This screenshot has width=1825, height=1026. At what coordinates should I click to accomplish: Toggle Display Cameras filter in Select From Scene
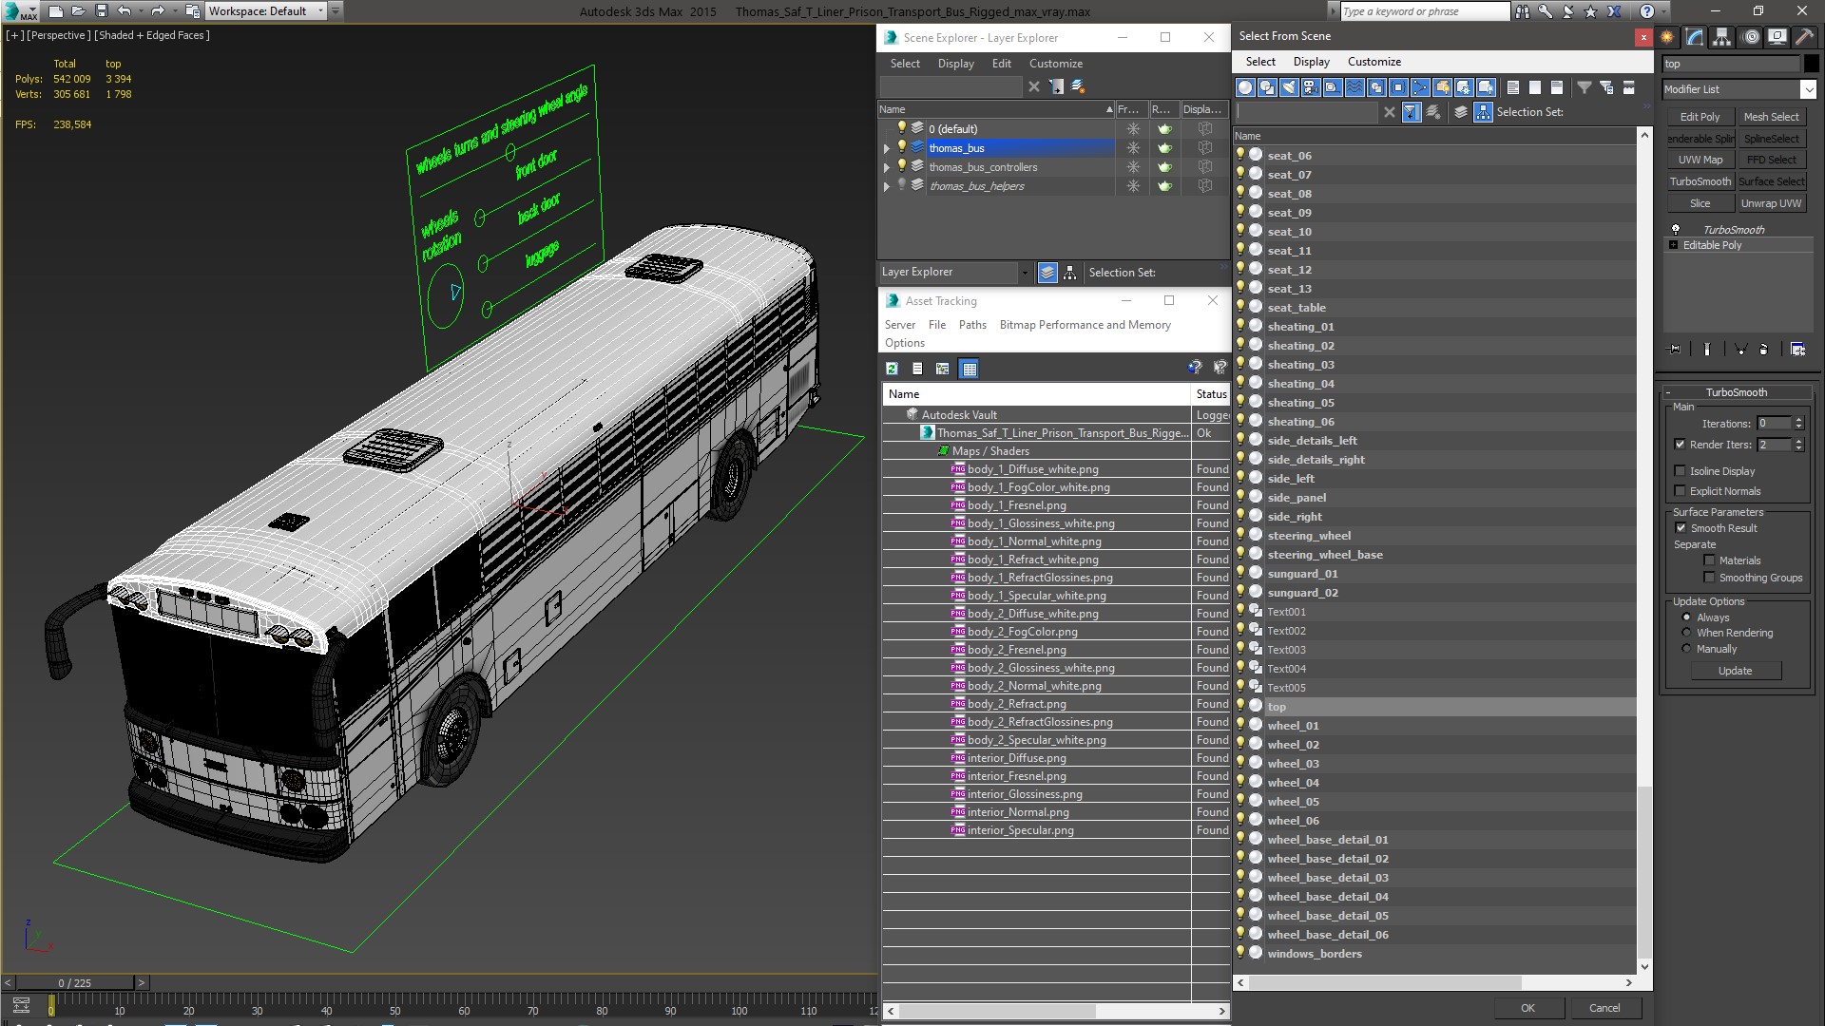tap(1311, 87)
